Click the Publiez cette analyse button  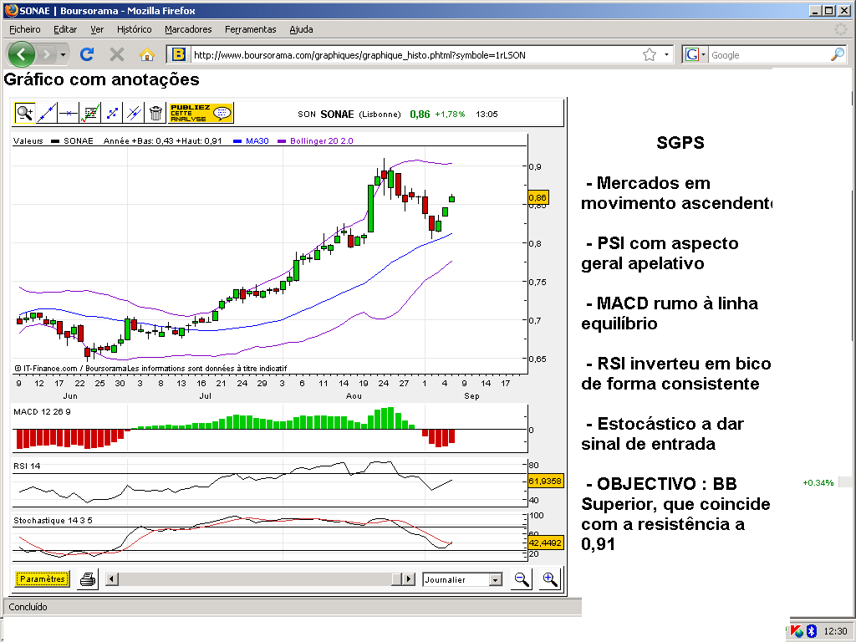pyautogui.click(x=201, y=113)
